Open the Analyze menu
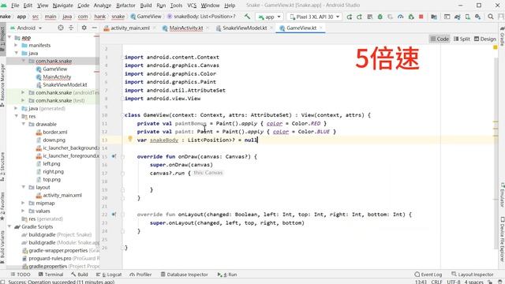Image resolution: width=505 pixels, height=284 pixels. (102, 6)
